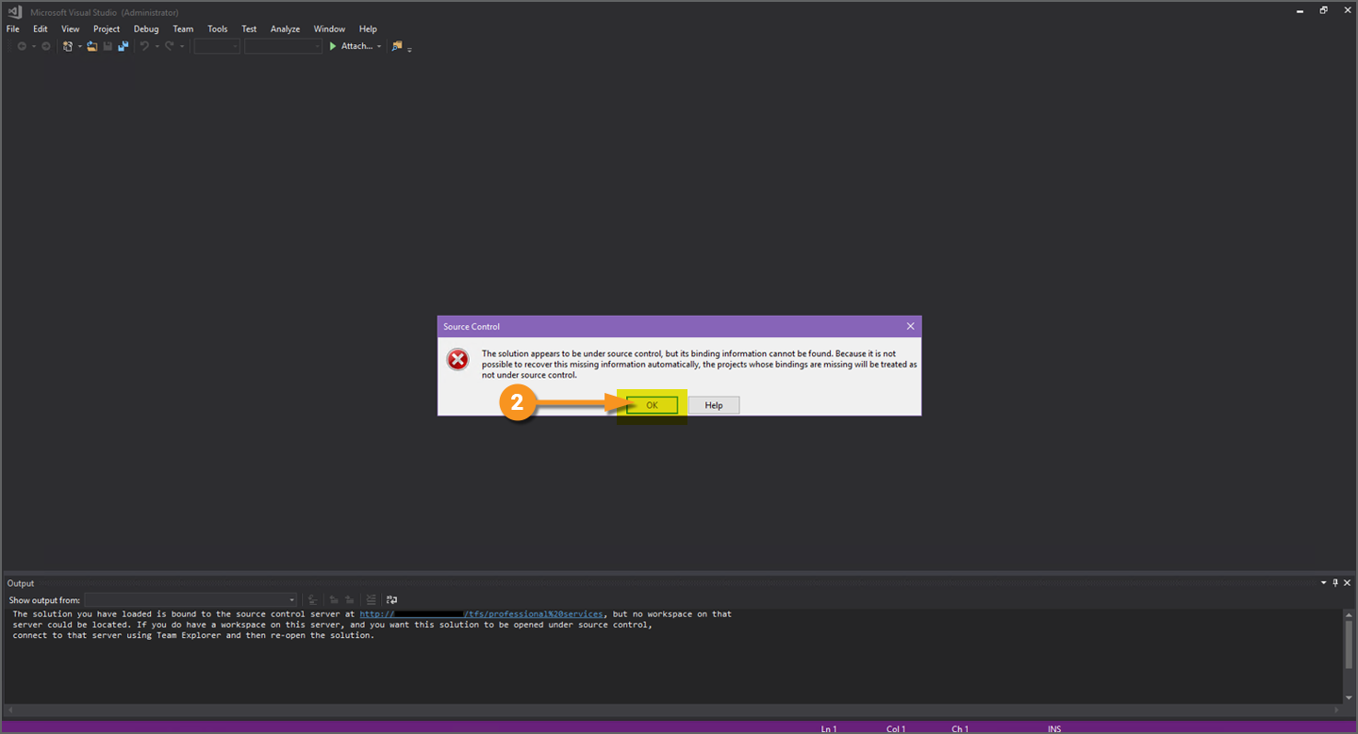
Task: Close the Source Control dialog
Action: pos(910,326)
